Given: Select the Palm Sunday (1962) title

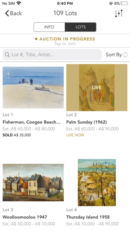Looking at the screenshot, I should click(87, 122).
